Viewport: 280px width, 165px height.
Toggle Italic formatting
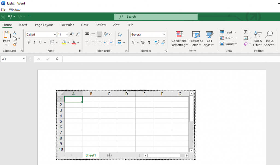(x=34, y=43)
